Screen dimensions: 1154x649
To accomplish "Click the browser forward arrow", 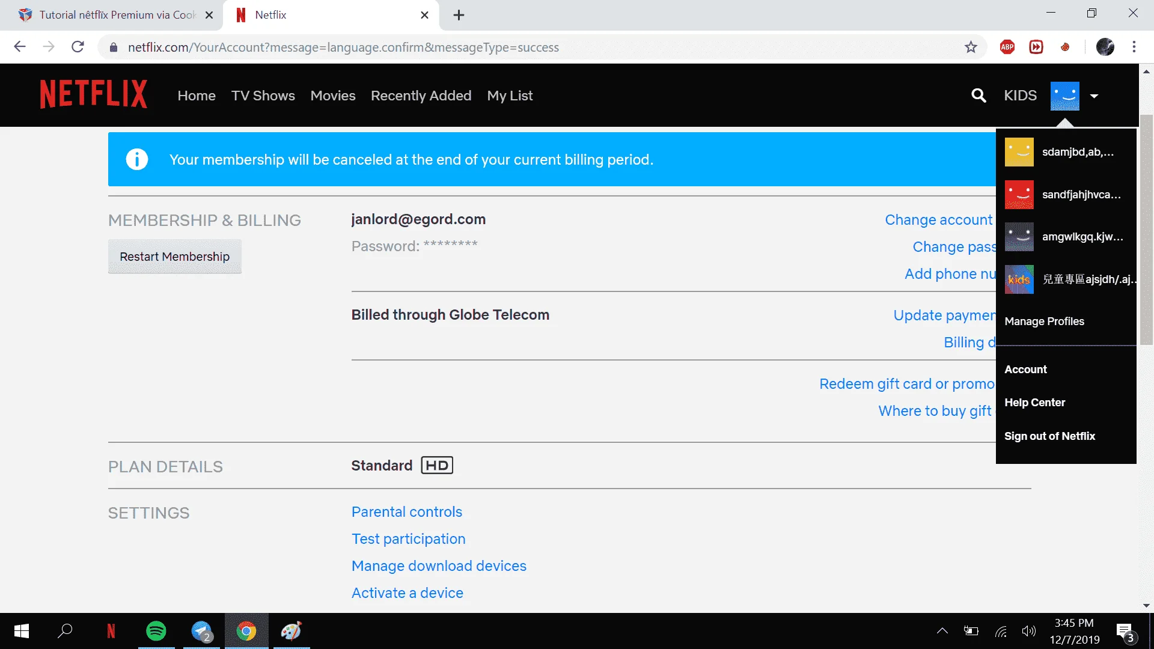I will tap(49, 47).
